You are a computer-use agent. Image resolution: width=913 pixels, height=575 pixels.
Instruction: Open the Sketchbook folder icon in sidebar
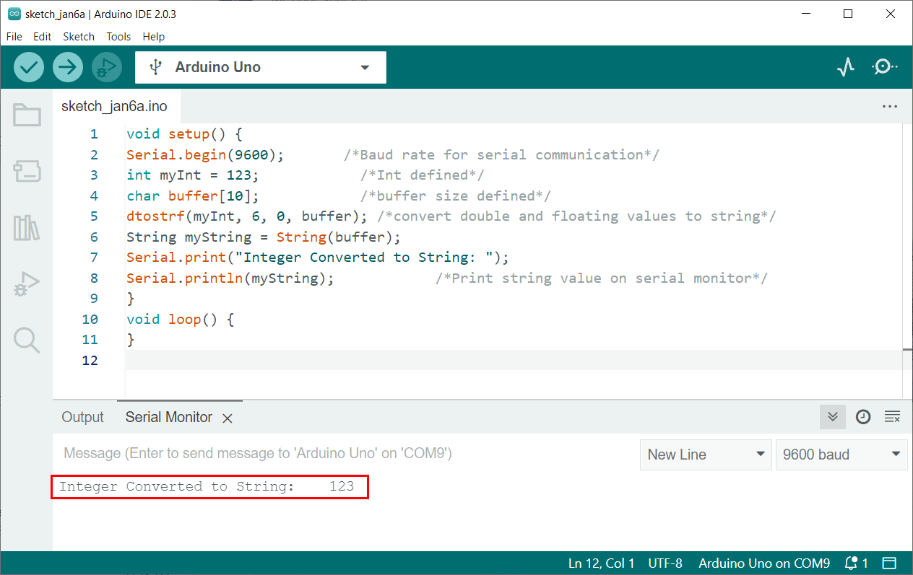27,115
